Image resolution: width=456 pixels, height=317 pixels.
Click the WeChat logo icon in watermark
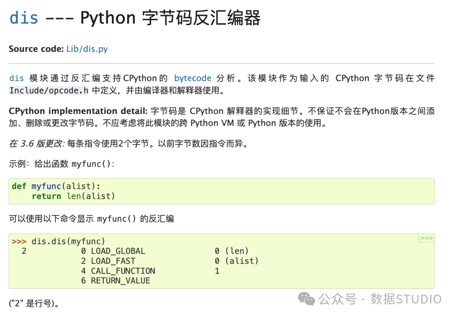pyautogui.click(x=306, y=299)
